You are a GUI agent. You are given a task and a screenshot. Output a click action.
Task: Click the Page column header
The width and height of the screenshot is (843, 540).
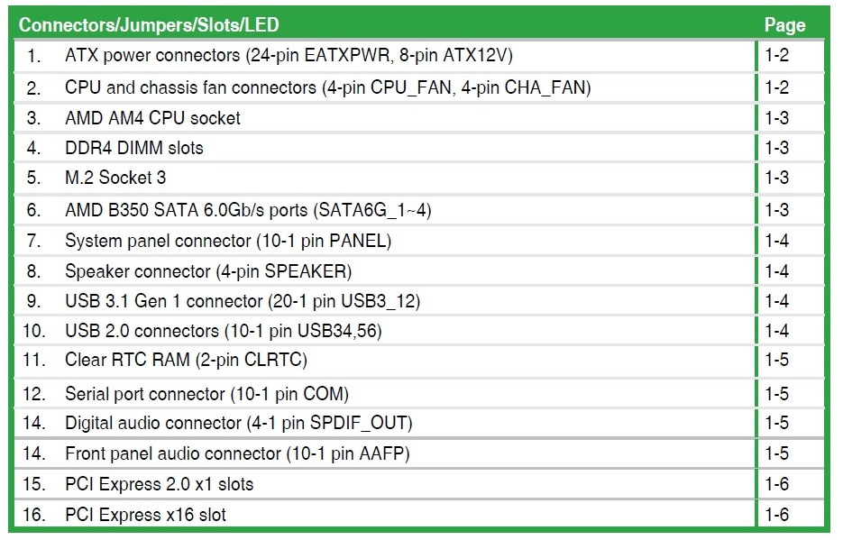point(784,24)
